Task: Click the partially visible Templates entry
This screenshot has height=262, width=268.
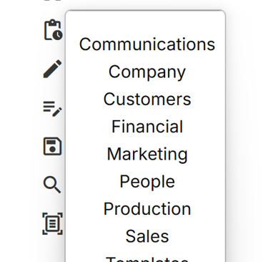Action: pyautogui.click(x=147, y=259)
